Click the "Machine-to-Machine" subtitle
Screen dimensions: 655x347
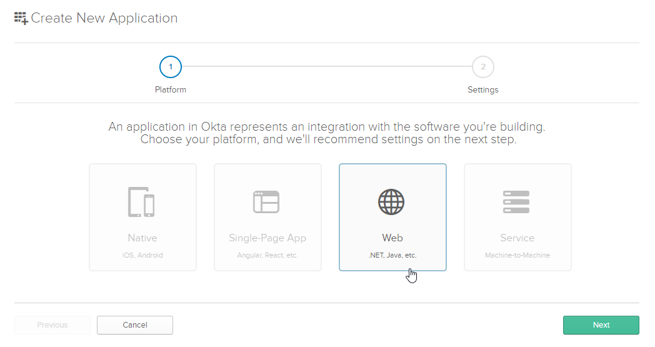click(x=517, y=255)
